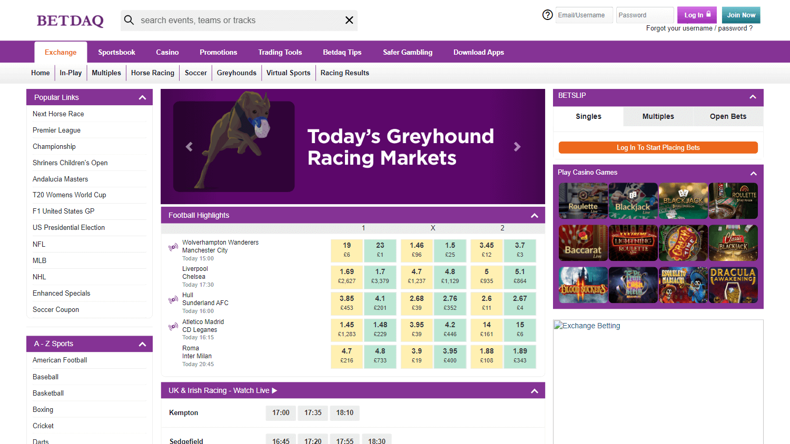Focus the search events input field
The height and width of the screenshot is (444, 790).
(240, 20)
